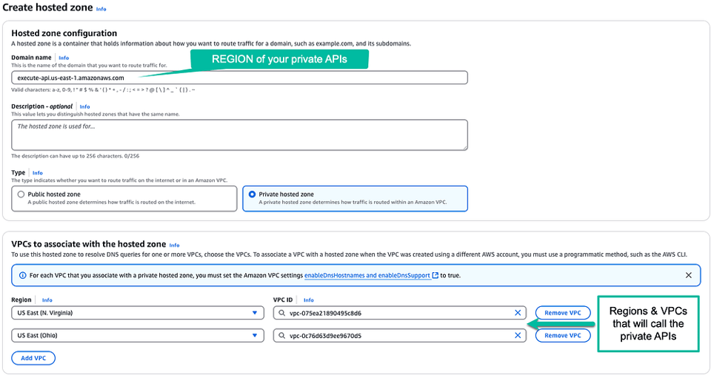Click the search icon in second VPC ID field
Screen dimensions: 711x375
pos(281,336)
